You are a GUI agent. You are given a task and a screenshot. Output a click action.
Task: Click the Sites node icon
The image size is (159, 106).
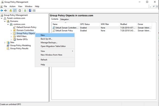[8, 42]
